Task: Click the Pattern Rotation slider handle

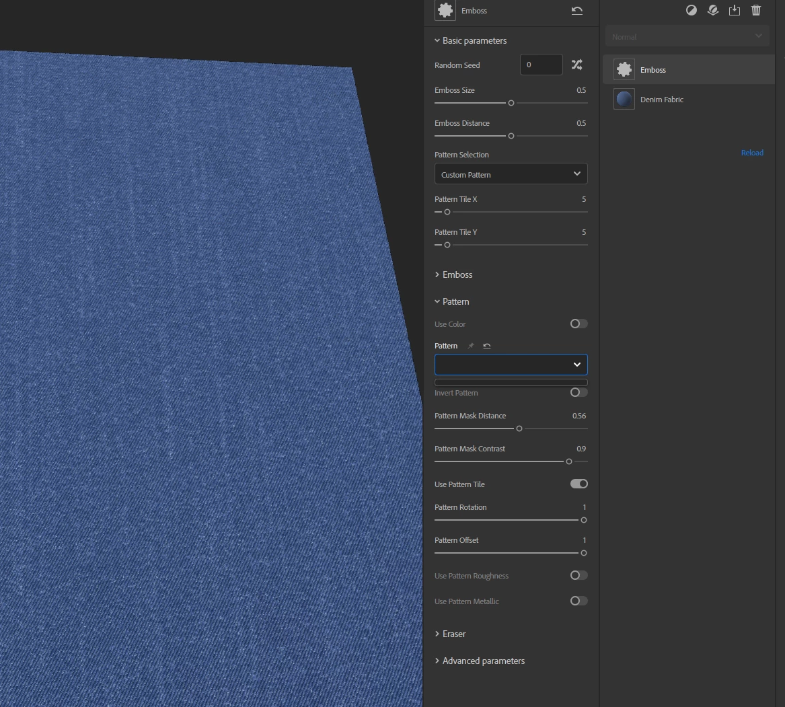Action: [x=584, y=520]
